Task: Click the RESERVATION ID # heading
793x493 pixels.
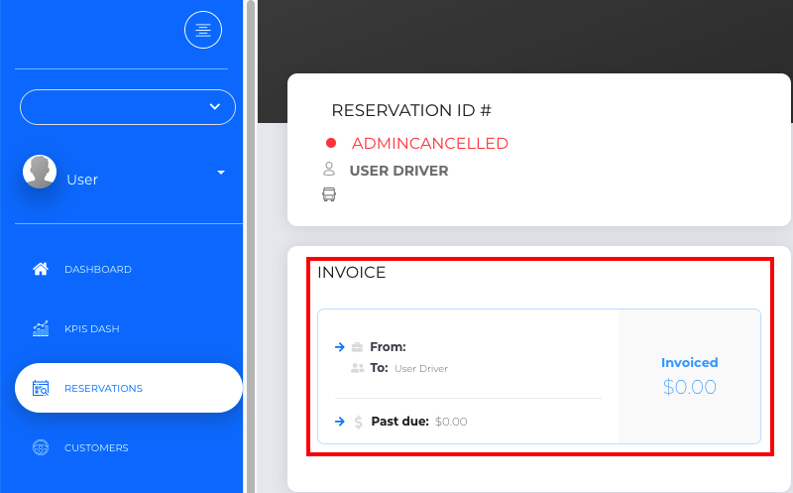Action: pyautogui.click(x=411, y=110)
